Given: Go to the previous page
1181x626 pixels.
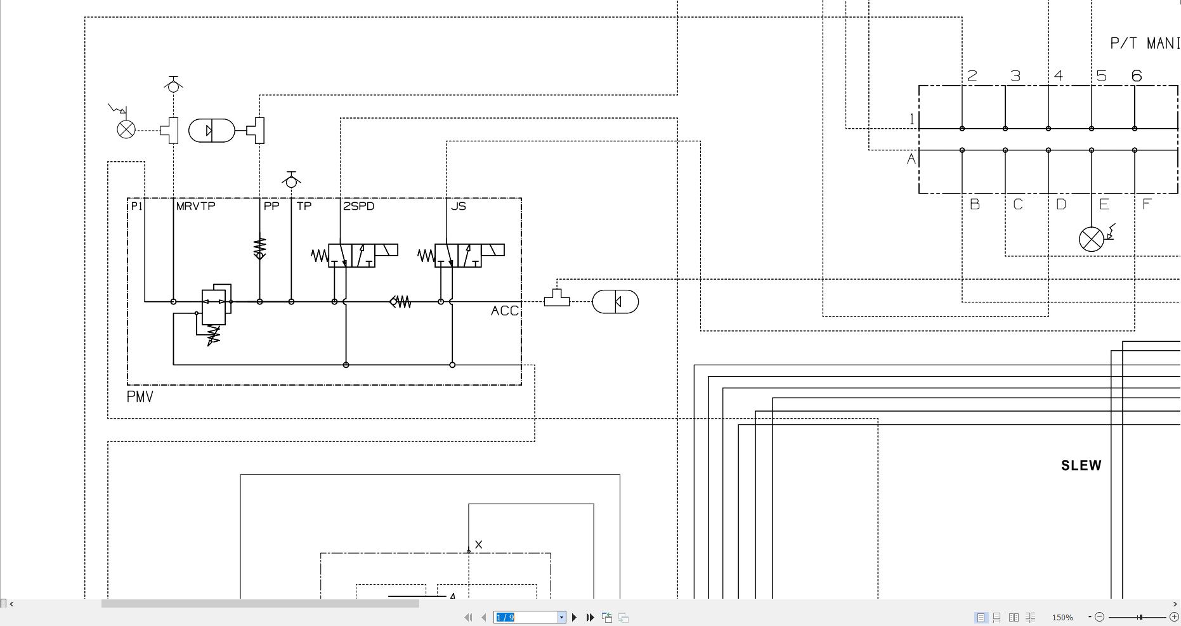Looking at the screenshot, I should 485,617.
